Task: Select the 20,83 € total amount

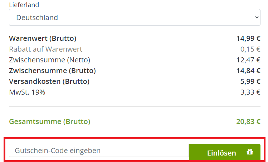Action: 248,121
